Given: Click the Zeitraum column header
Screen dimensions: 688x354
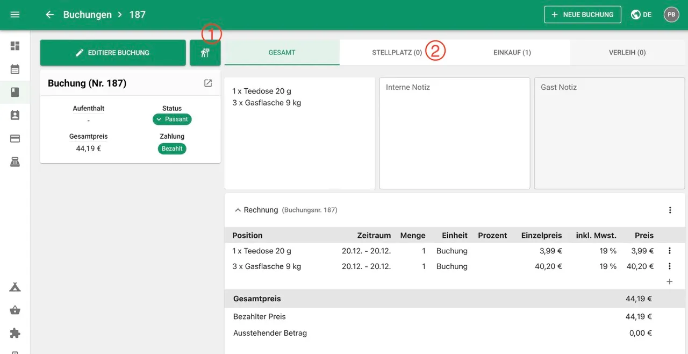Looking at the screenshot, I should tap(374, 235).
